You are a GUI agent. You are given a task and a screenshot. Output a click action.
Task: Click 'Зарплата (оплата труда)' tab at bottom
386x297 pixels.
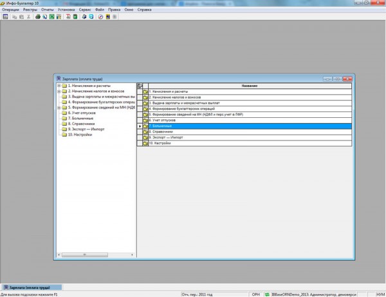31,287
